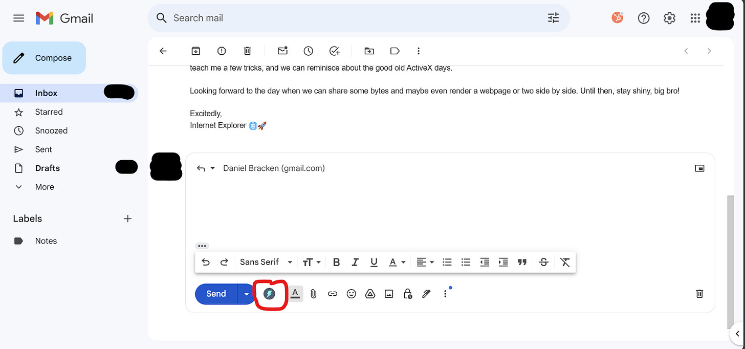
Task: Click the lightning bolt extension icon
Action: click(x=269, y=294)
